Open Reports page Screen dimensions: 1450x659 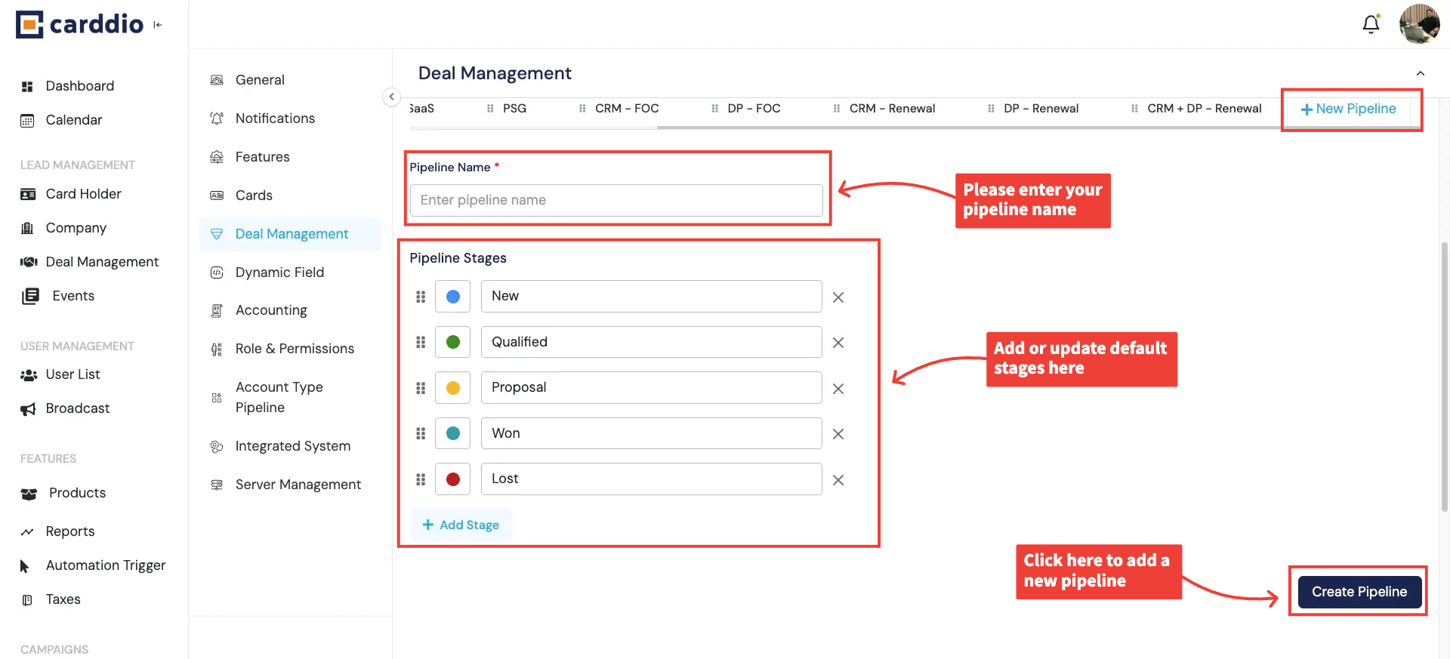point(70,531)
